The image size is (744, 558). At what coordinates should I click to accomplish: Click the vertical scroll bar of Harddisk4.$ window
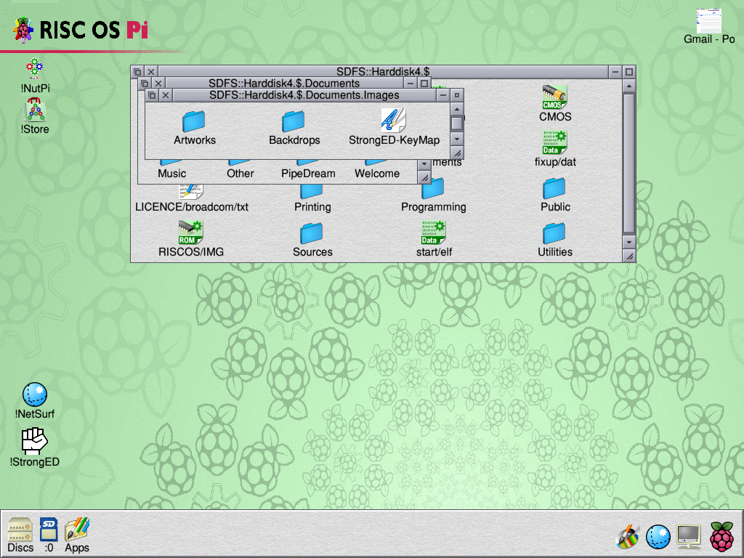[629, 163]
